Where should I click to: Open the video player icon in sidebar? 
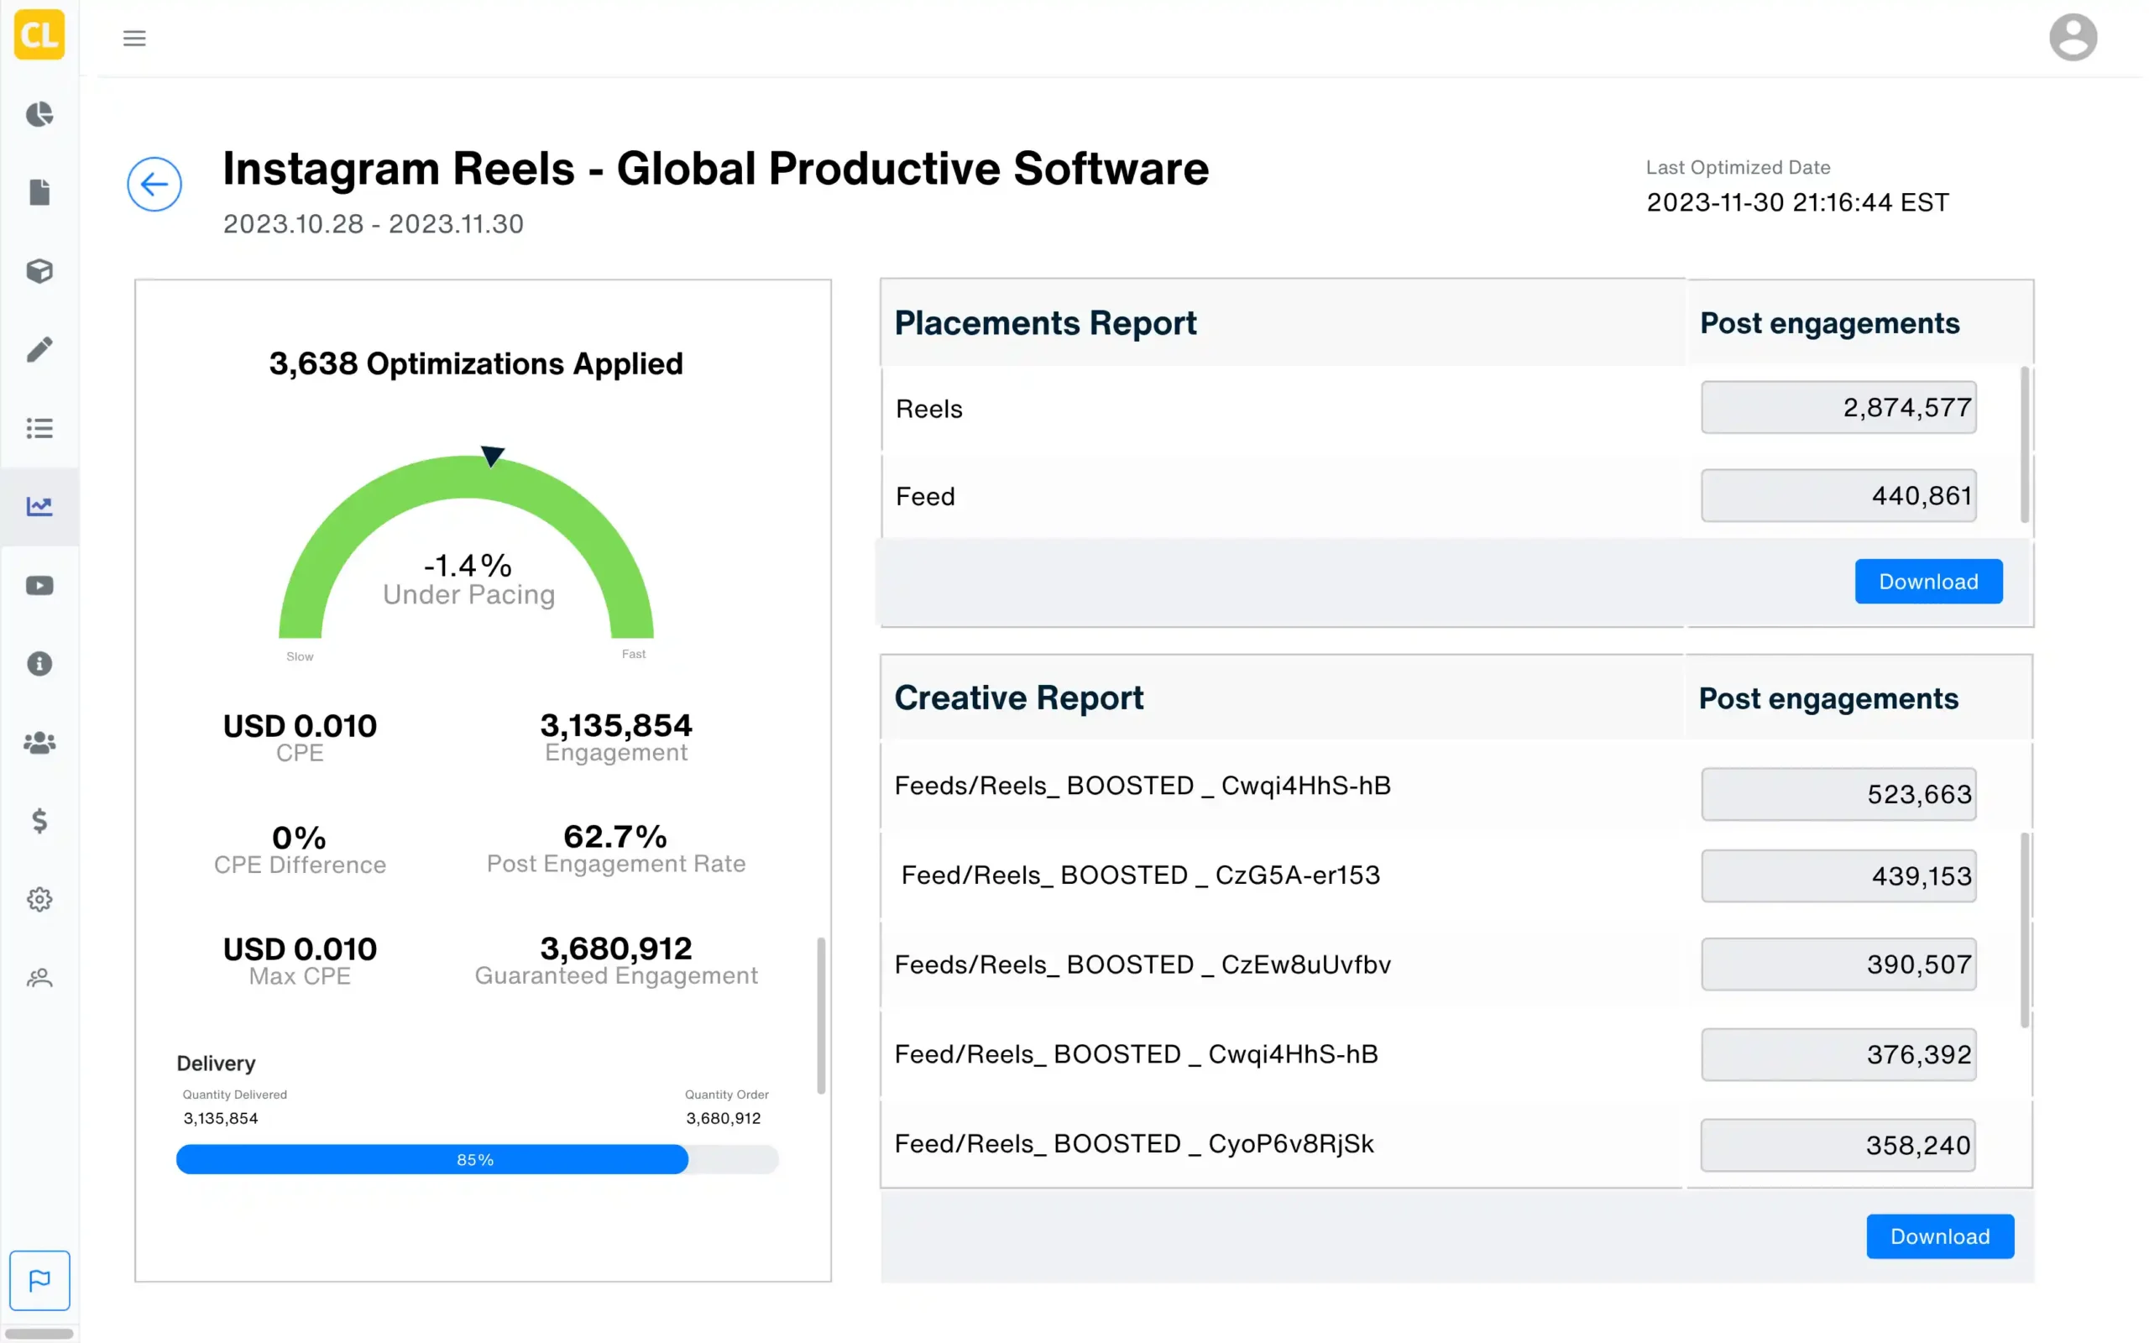click(x=39, y=584)
